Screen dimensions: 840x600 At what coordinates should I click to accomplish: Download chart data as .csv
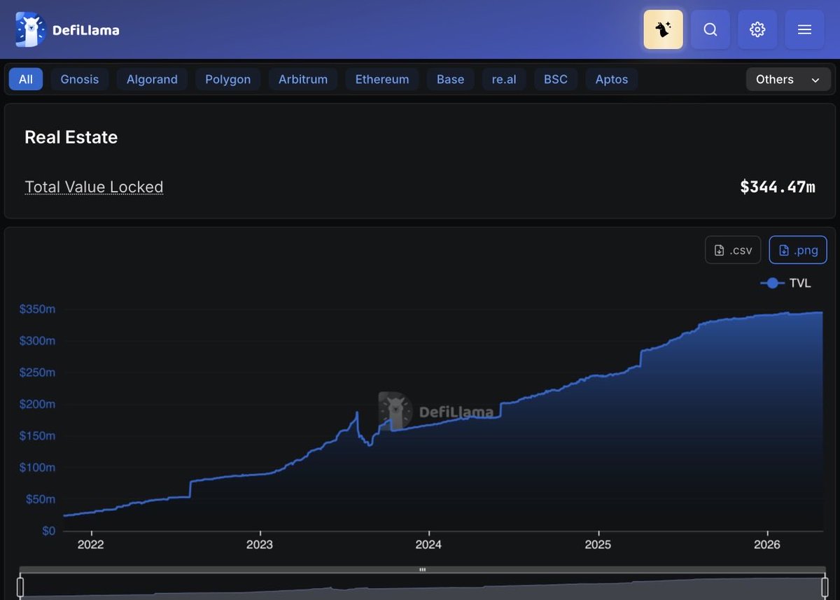point(733,250)
